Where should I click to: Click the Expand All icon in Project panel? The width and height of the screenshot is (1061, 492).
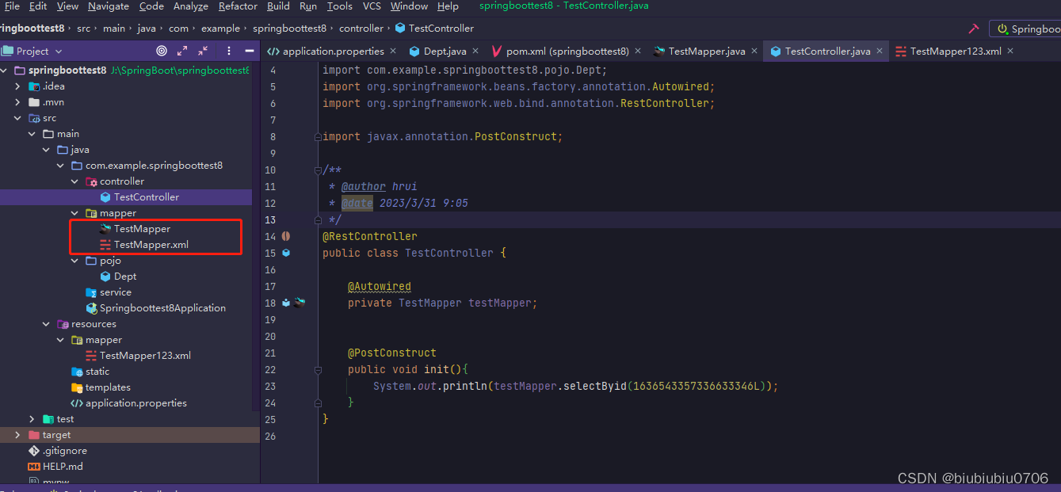click(x=181, y=51)
